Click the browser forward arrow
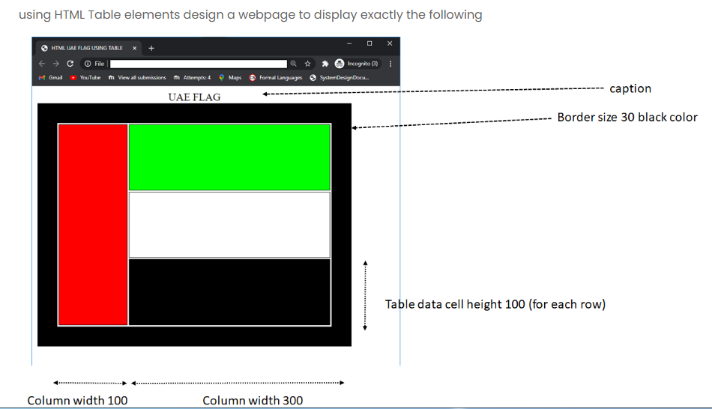Image resolution: width=712 pixels, height=409 pixels. tap(56, 64)
